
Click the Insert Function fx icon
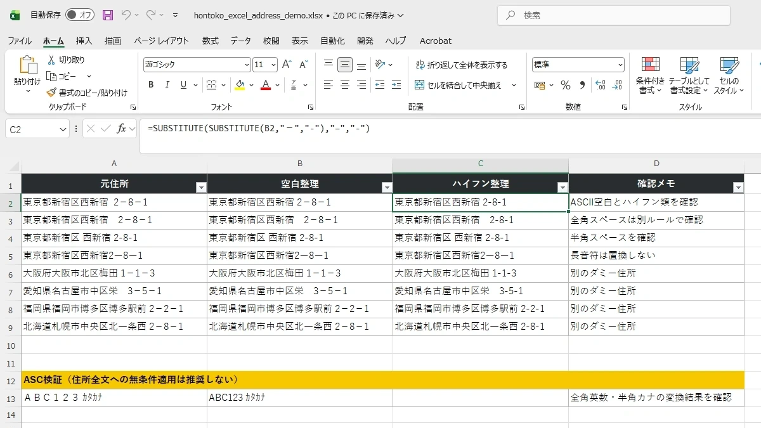(x=121, y=129)
